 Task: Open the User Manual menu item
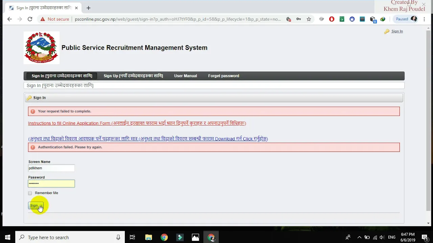(185, 76)
